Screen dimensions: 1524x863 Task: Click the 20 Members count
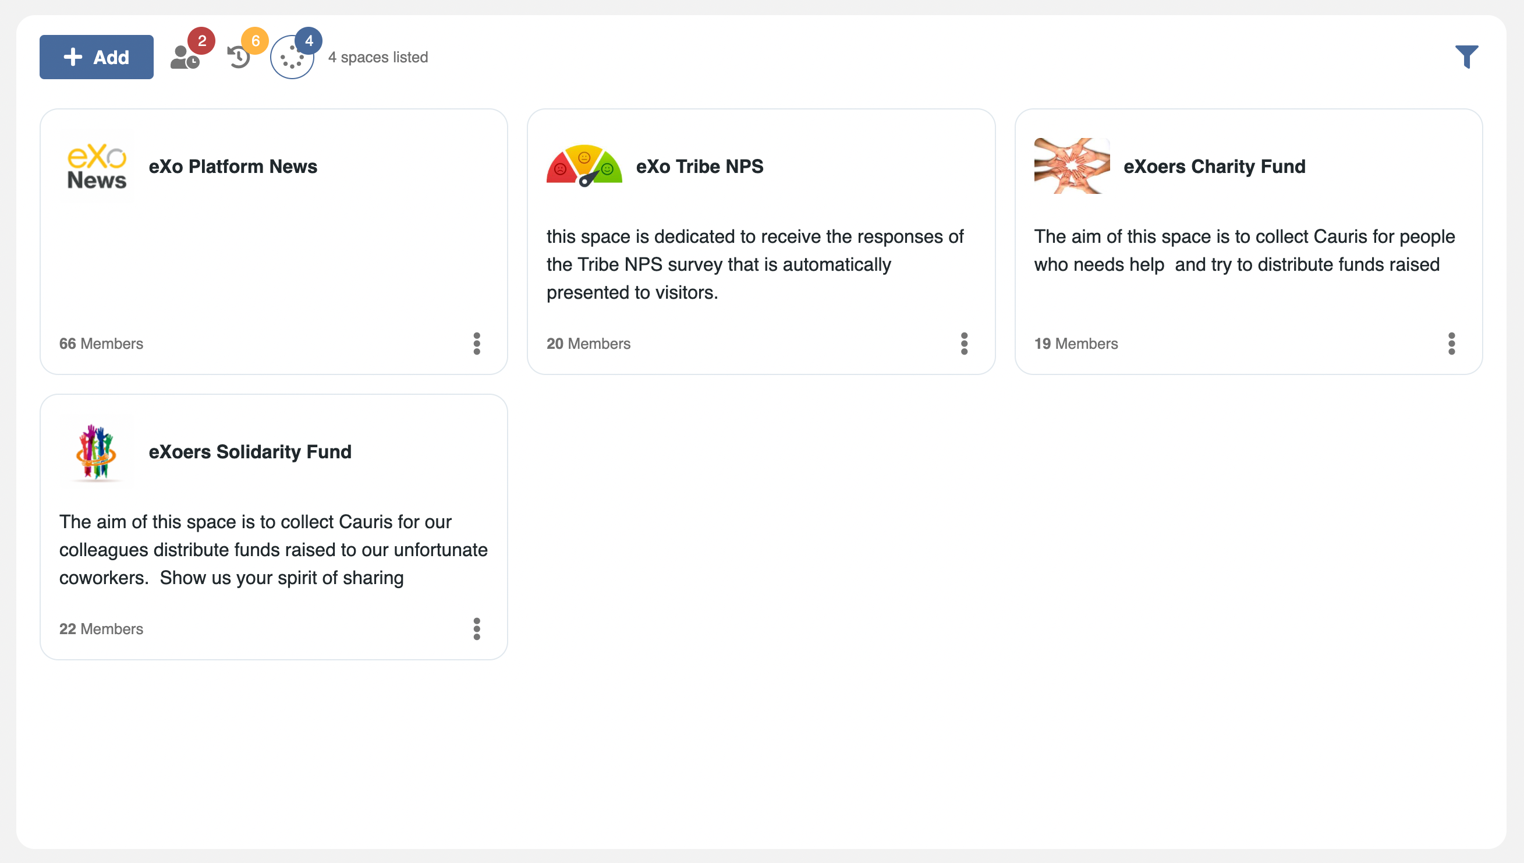click(589, 344)
